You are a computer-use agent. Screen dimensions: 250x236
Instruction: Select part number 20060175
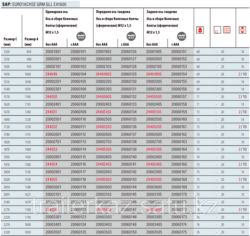(179, 232)
